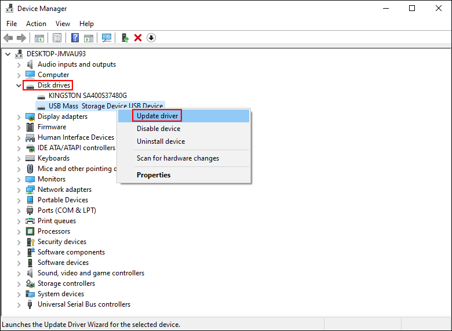
Task: Click the Storage controllers icon
Action: [30, 283]
